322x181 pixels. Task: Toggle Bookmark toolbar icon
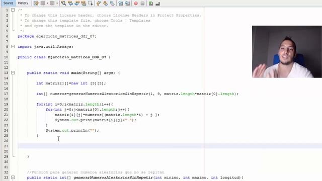[x=112, y=4]
